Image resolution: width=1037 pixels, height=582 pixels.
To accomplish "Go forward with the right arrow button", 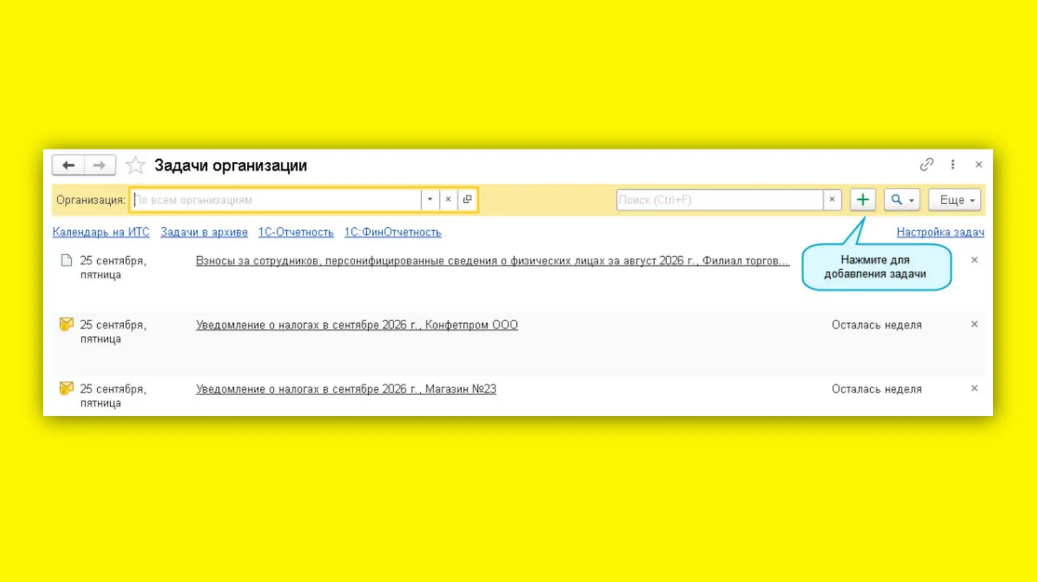I will (99, 165).
